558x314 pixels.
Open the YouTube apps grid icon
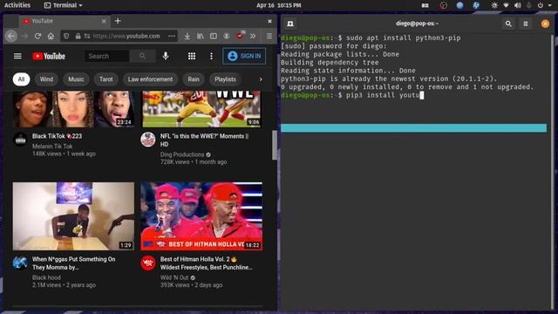point(192,56)
